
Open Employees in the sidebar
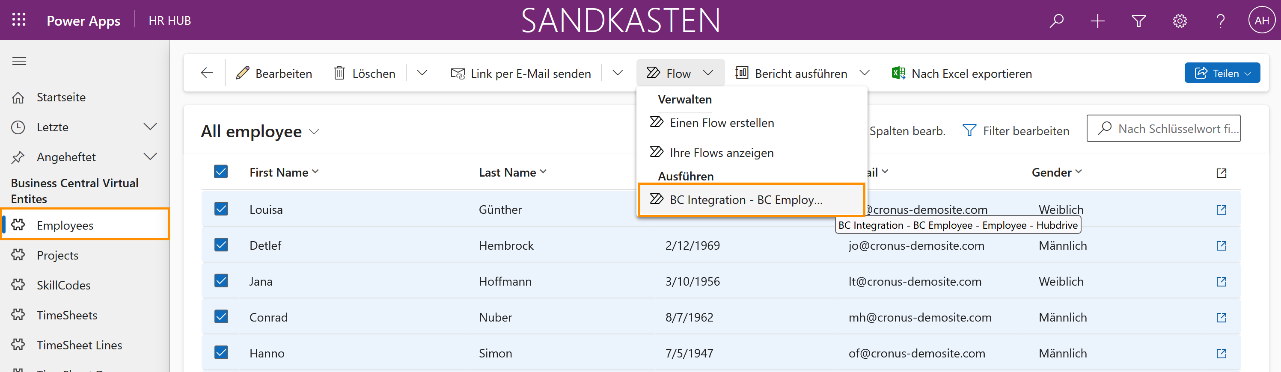pyautogui.click(x=85, y=224)
